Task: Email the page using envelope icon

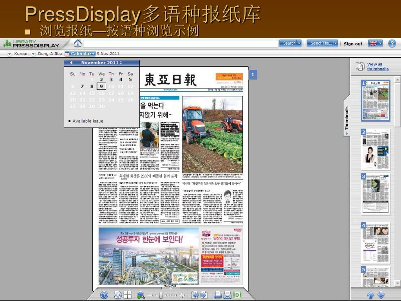Action: 228,295
